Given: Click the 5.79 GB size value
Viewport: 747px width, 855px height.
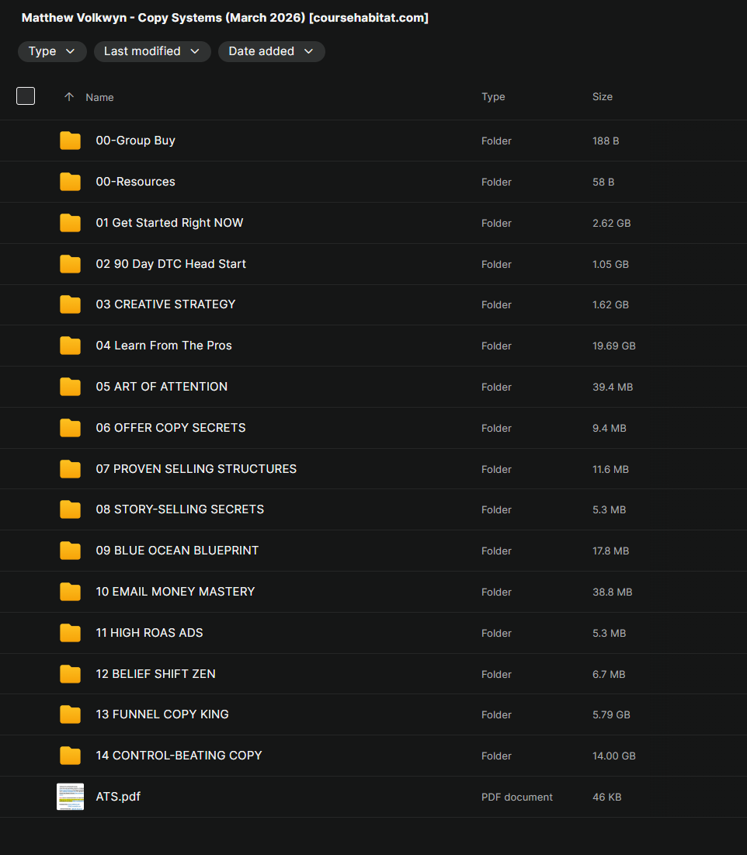Looking at the screenshot, I should (x=611, y=715).
